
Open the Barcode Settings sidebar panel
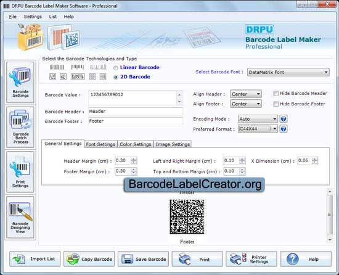(x=20, y=83)
